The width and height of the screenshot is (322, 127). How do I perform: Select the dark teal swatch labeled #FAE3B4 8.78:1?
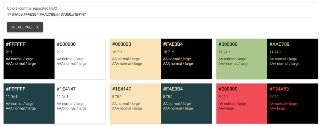click(186, 104)
